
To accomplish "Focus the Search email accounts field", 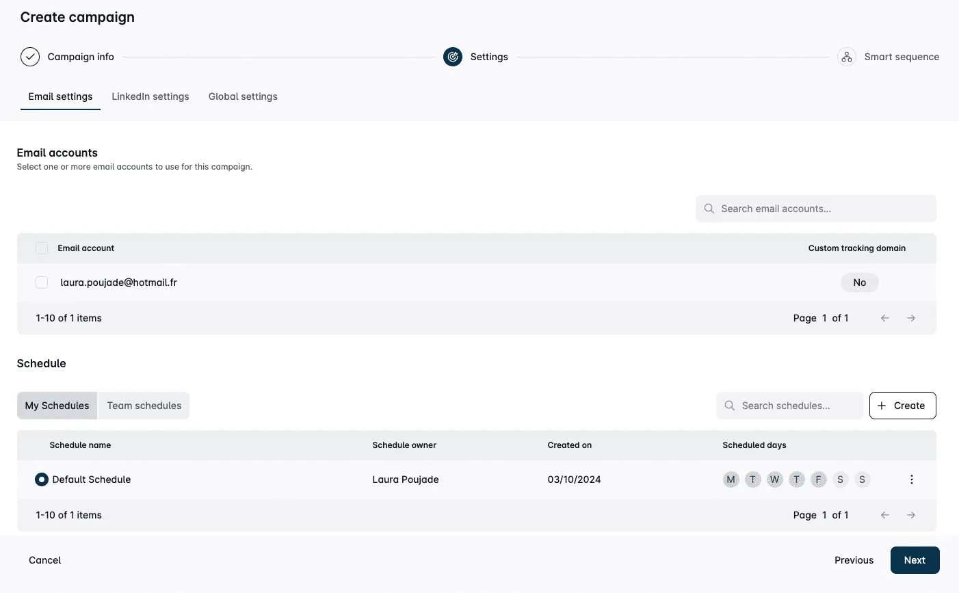I will pos(816,209).
